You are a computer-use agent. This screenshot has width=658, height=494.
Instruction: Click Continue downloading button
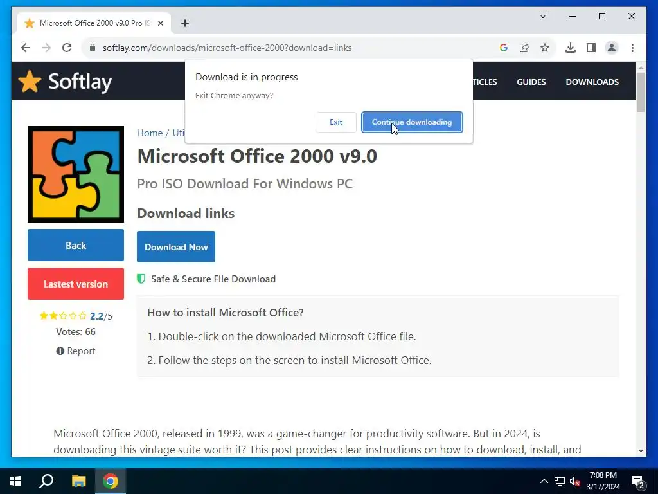coord(412,122)
